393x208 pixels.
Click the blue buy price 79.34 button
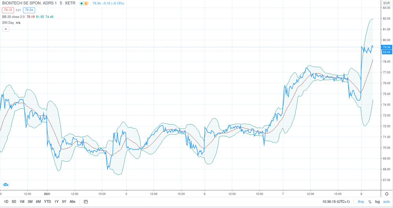[29, 10]
